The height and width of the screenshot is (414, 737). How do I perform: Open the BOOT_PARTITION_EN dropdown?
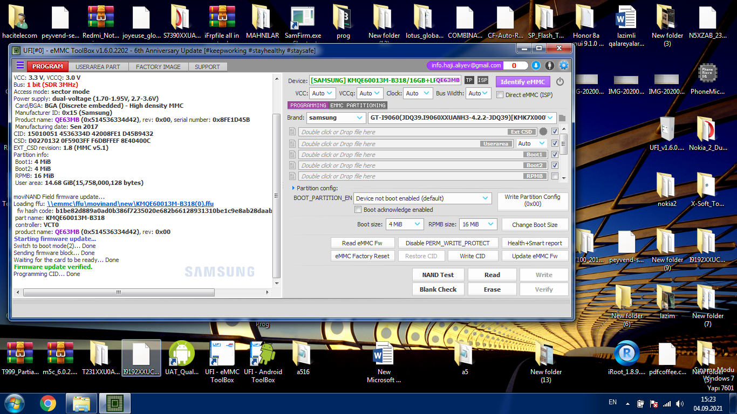coord(422,198)
